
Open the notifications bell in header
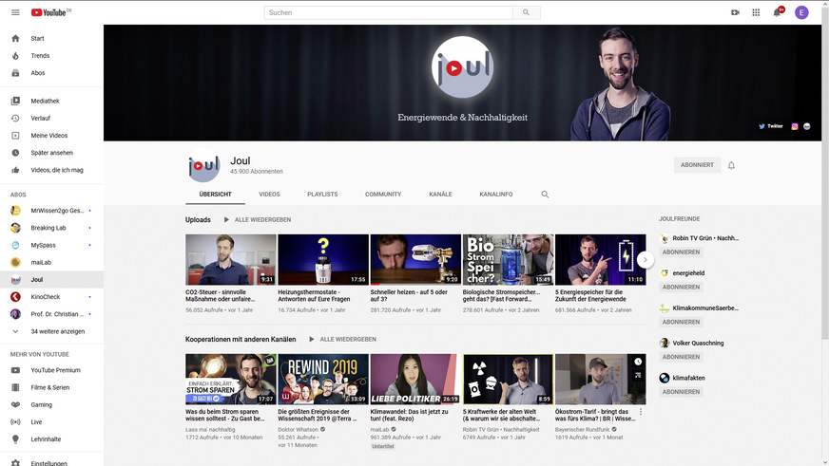[777, 12]
